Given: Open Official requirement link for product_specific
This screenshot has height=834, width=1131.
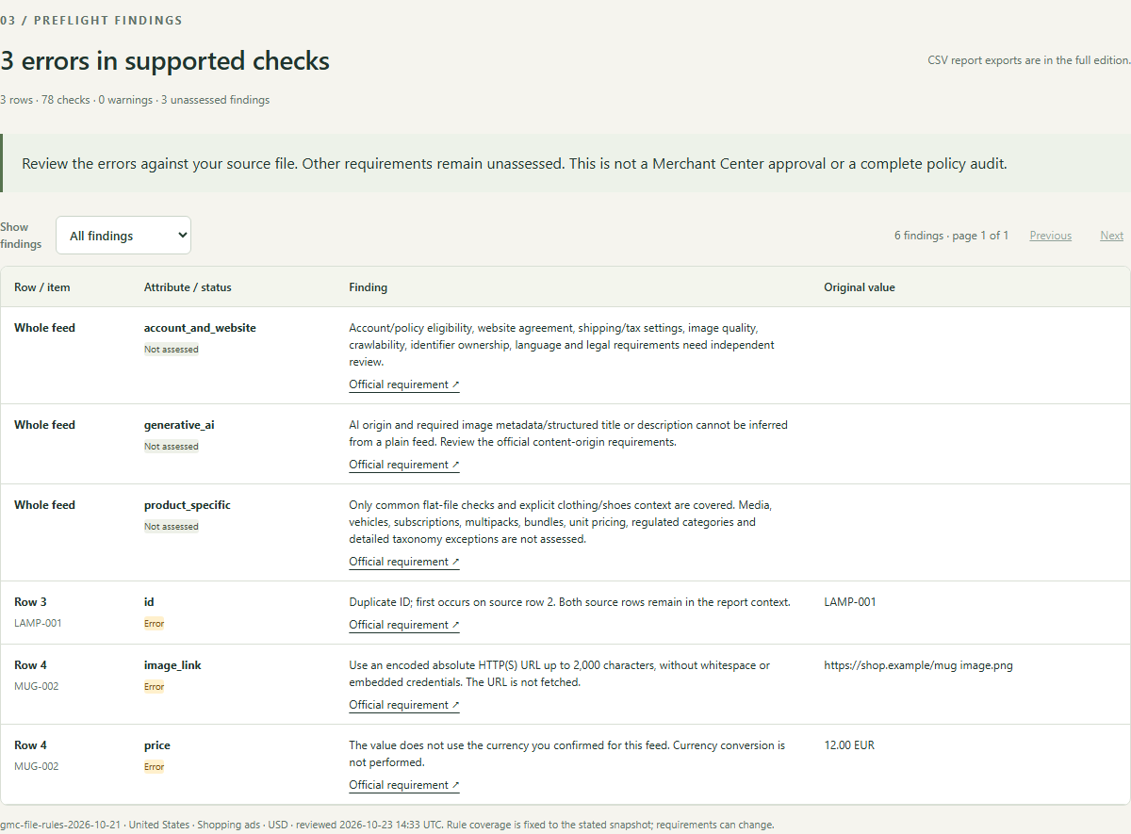Looking at the screenshot, I should (x=404, y=562).
